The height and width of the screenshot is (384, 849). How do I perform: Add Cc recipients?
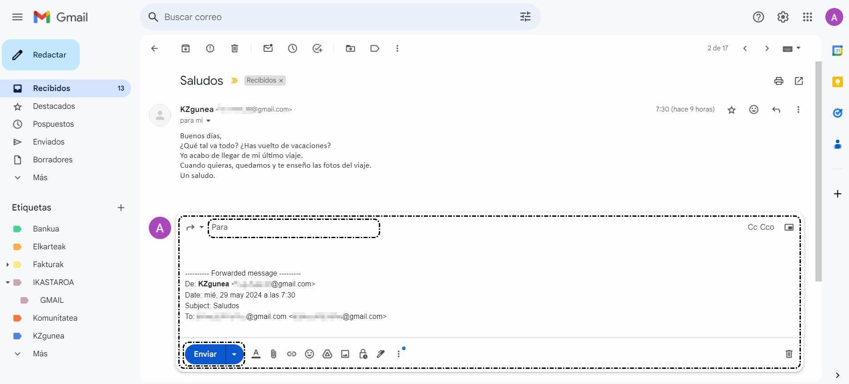pyautogui.click(x=752, y=227)
